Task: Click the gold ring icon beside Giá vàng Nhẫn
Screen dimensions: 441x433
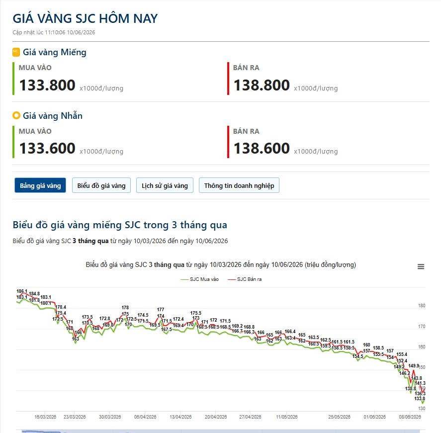Action: point(16,115)
